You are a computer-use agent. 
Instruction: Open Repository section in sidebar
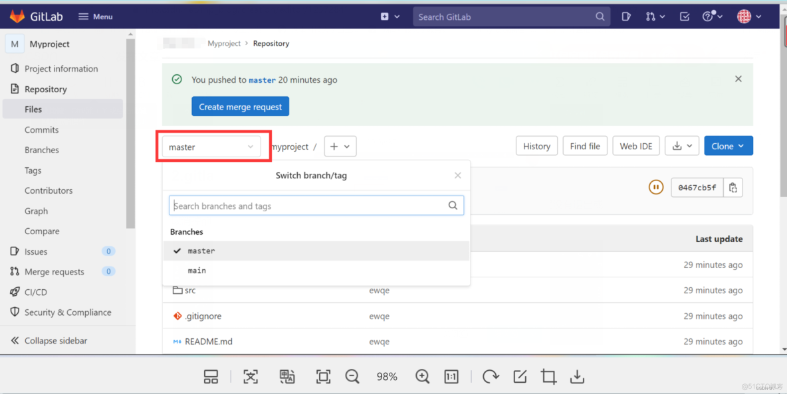coord(46,89)
